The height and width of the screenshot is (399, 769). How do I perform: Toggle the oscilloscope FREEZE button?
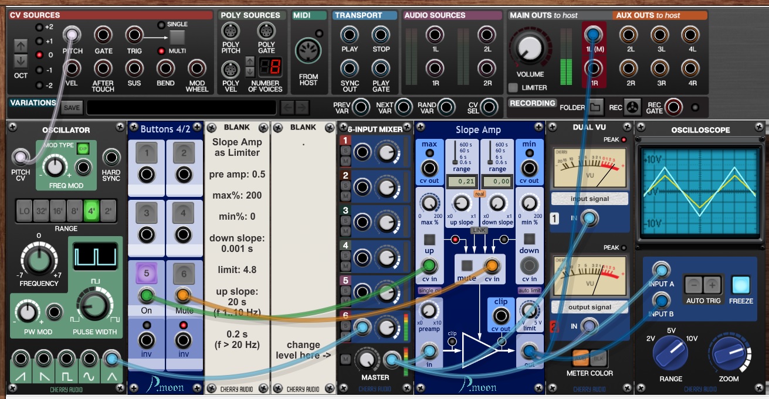[741, 285]
